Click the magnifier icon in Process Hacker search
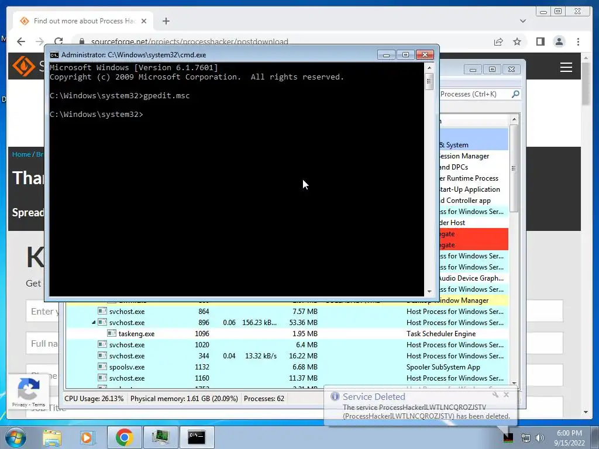The width and height of the screenshot is (599, 449). 515,94
